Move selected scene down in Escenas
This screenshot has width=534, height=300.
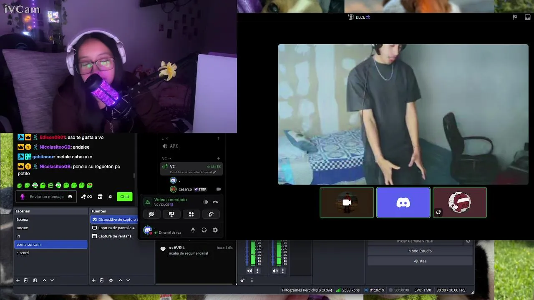coord(52,280)
